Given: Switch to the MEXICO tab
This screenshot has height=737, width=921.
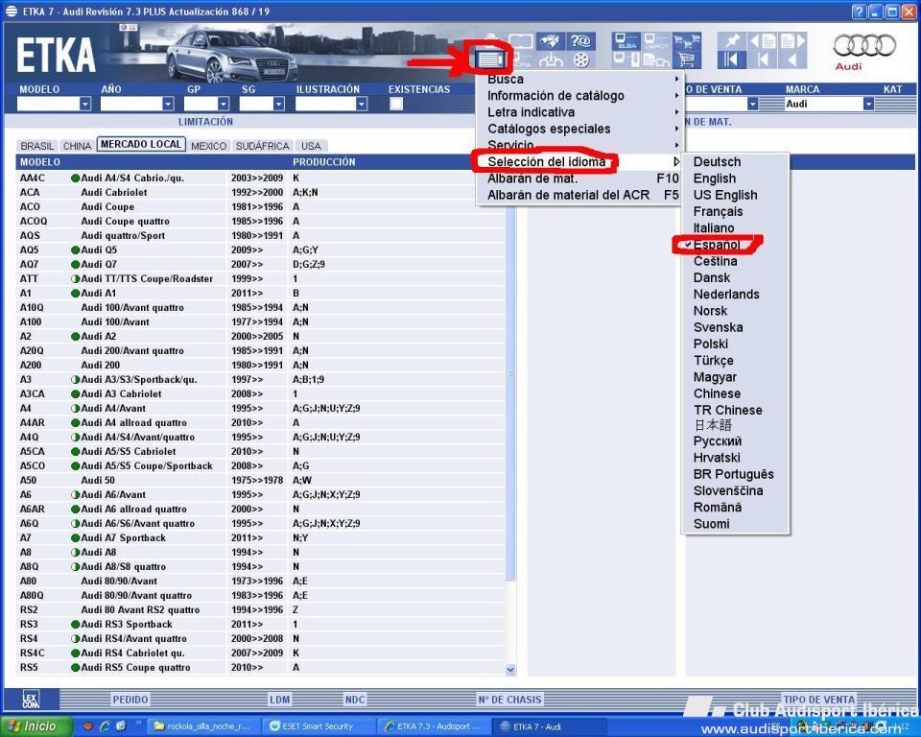Looking at the screenshot, I should [x=208, y=146].
